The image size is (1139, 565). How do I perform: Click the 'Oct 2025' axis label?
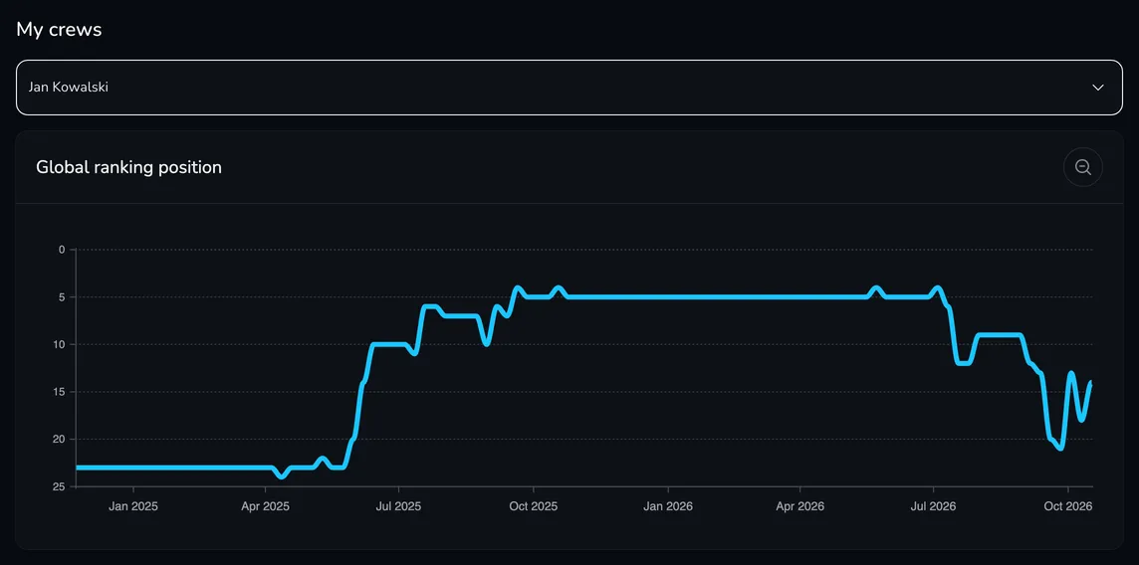tap(534, 506)
